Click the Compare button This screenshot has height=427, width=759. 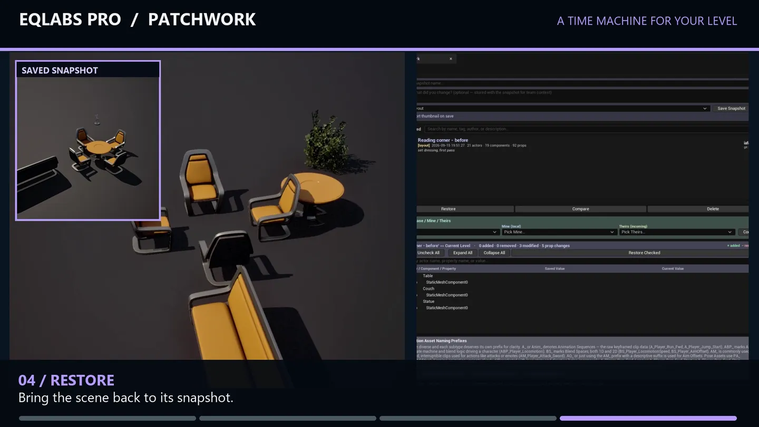pos(580,209)
